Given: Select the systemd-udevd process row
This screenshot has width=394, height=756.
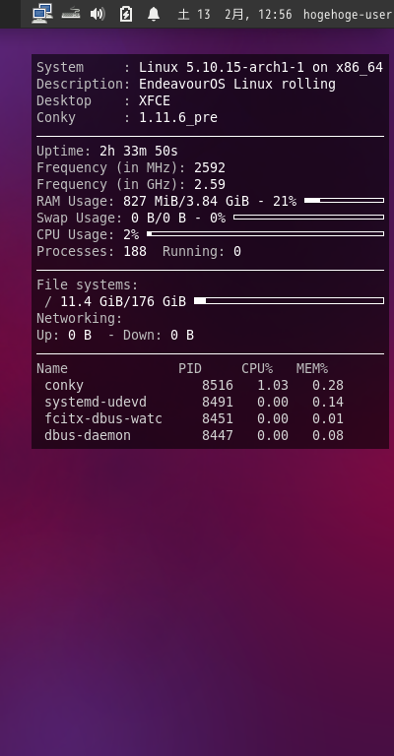Looking at the screenshot, I should click(x=194, y=402).
